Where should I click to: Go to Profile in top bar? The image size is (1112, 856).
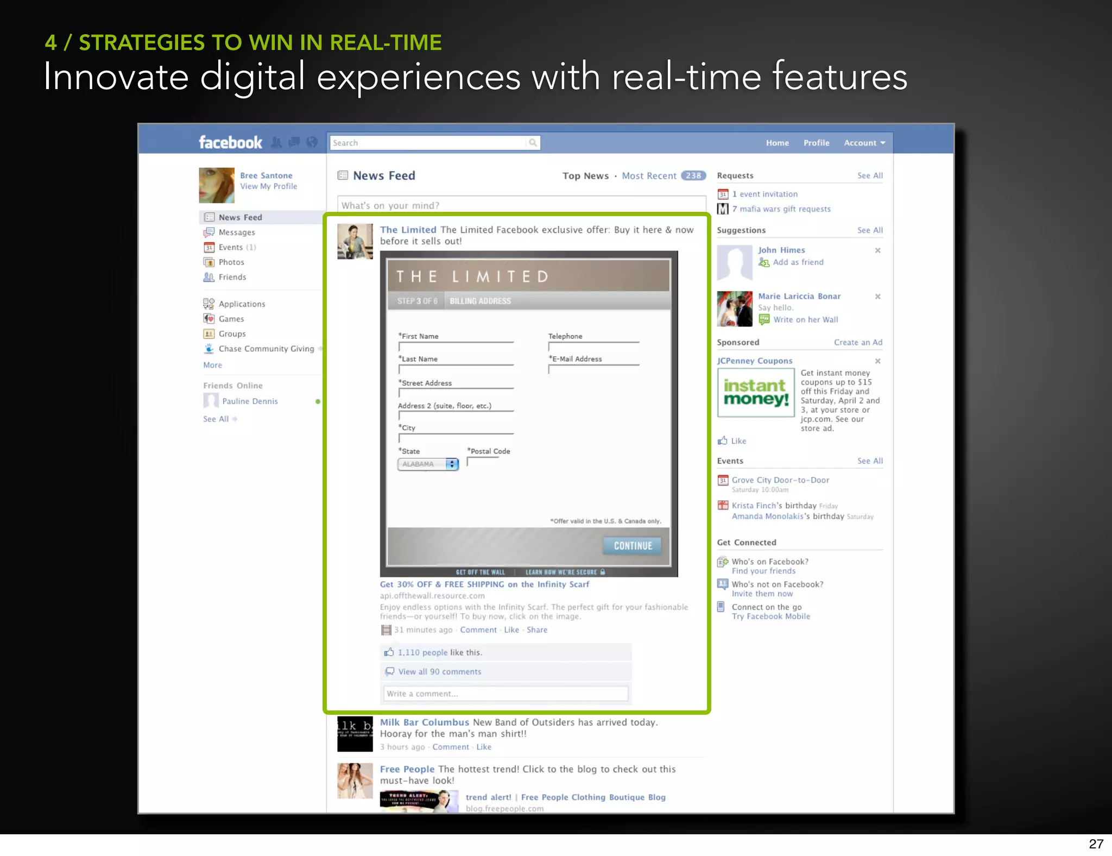[x=816, y=143]
